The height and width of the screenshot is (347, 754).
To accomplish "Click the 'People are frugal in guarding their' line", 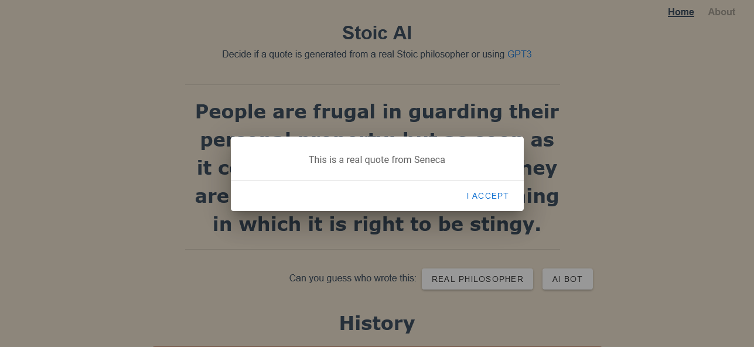I will (377, 111).
